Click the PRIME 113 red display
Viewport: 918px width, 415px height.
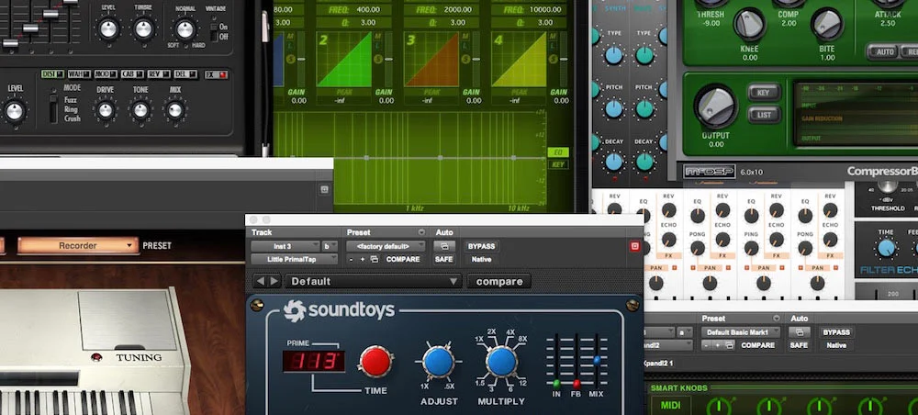(314, 362)
